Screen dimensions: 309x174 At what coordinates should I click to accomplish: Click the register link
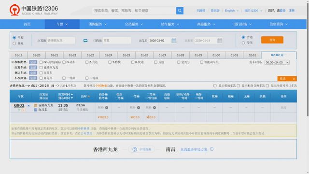pyautogui.click(x=292, y=11)
